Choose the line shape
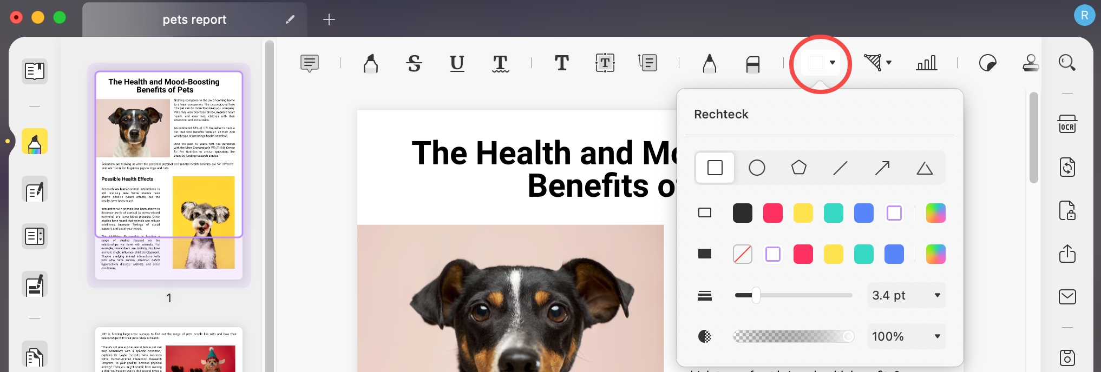This screenshot has width=1101, height=372. point(841,168)
